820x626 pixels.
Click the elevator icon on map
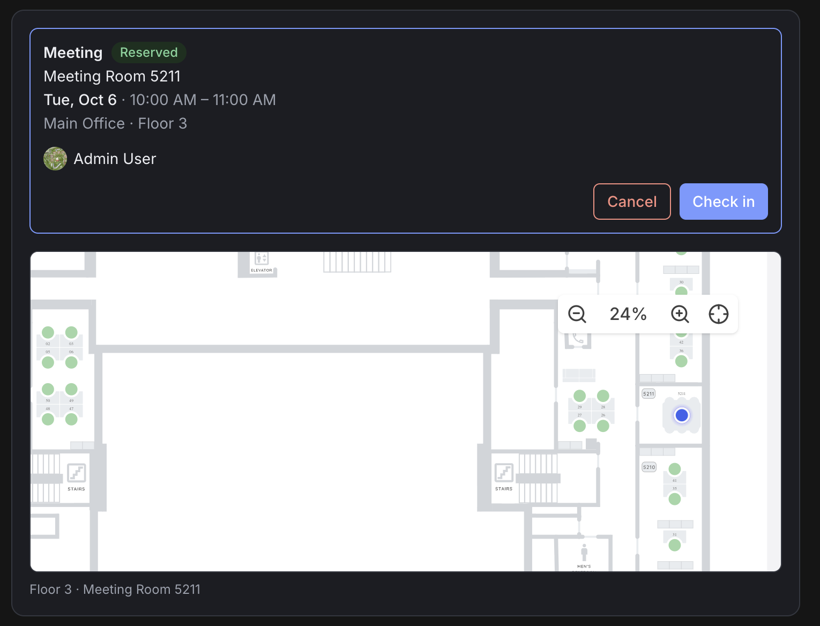pos(262,258)
